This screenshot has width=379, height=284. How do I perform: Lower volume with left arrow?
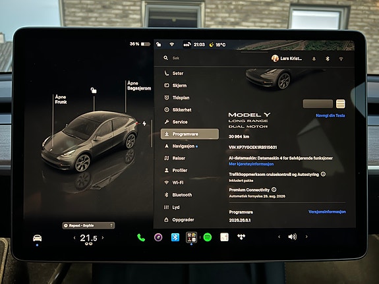279,237
